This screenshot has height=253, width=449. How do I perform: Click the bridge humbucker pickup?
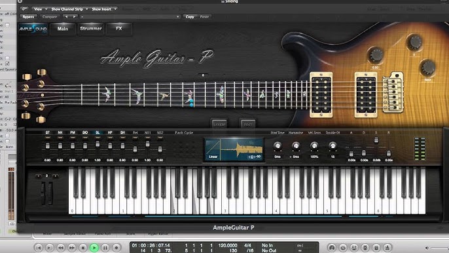pyautogui.click(x=366, y=94)
